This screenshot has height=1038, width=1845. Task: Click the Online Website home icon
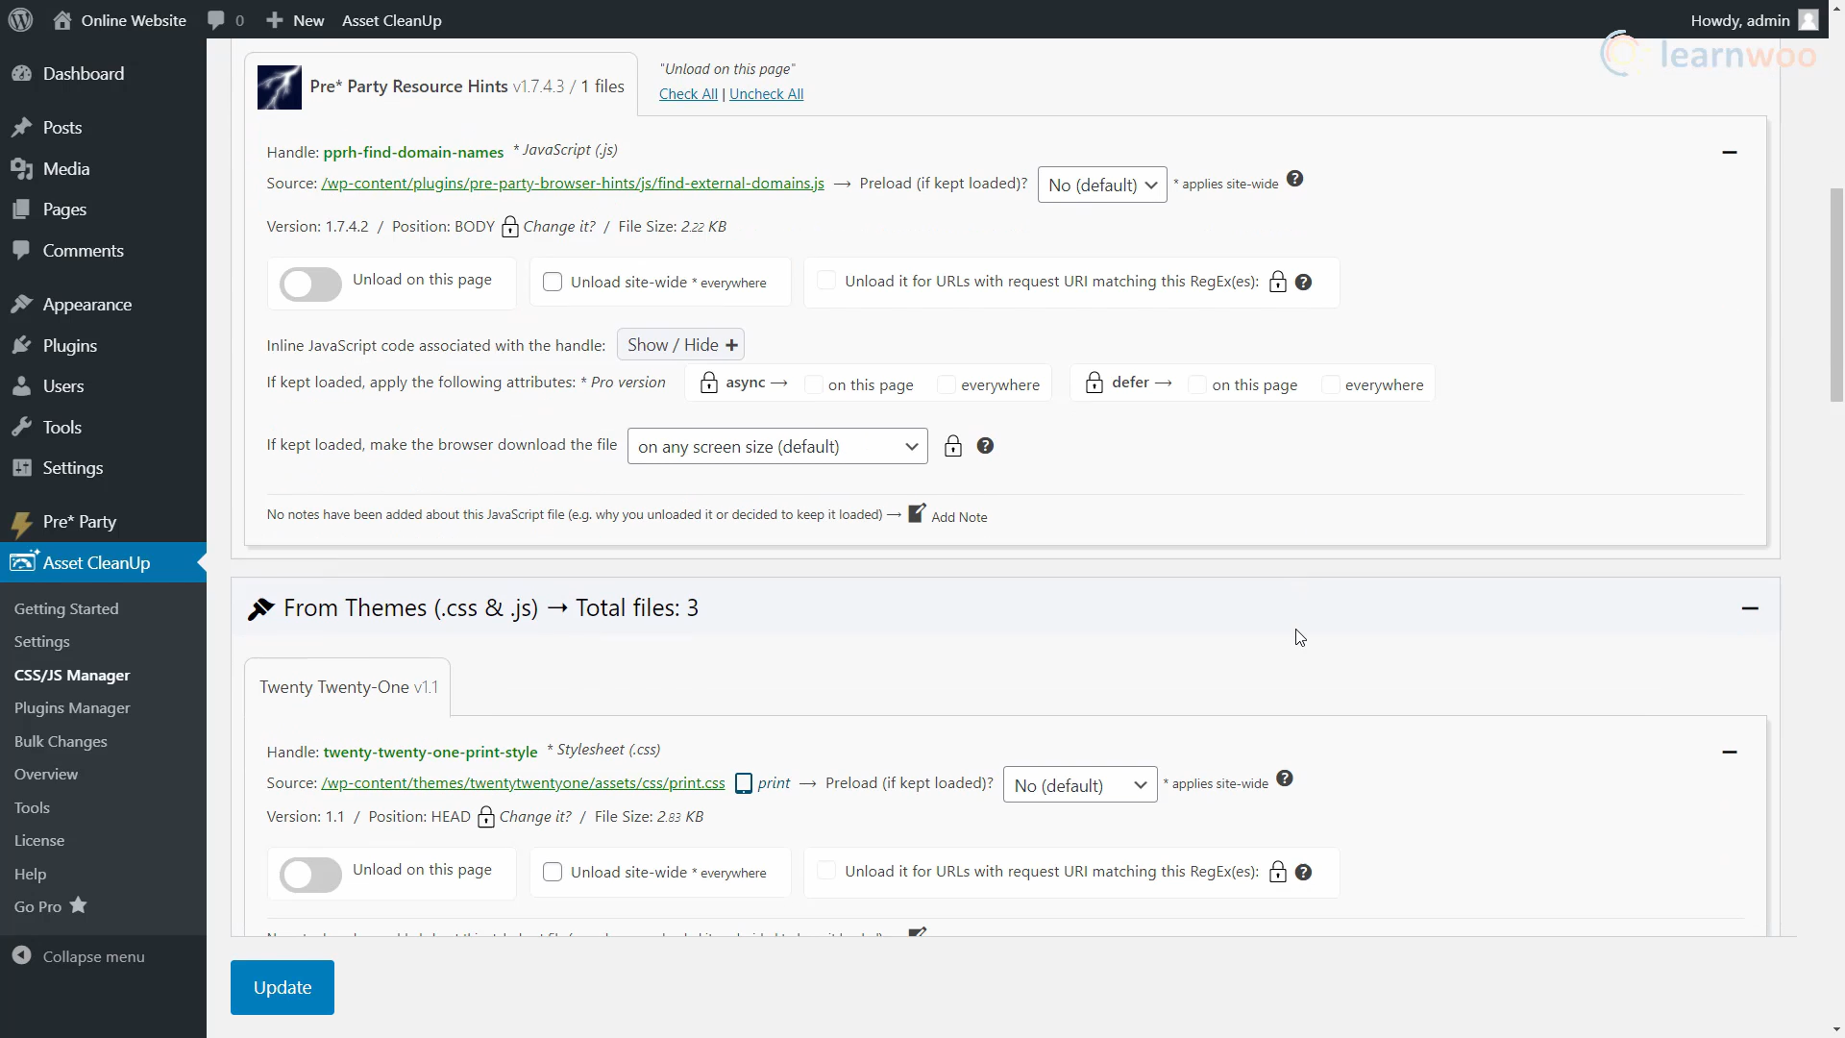[x=62, y=20]
